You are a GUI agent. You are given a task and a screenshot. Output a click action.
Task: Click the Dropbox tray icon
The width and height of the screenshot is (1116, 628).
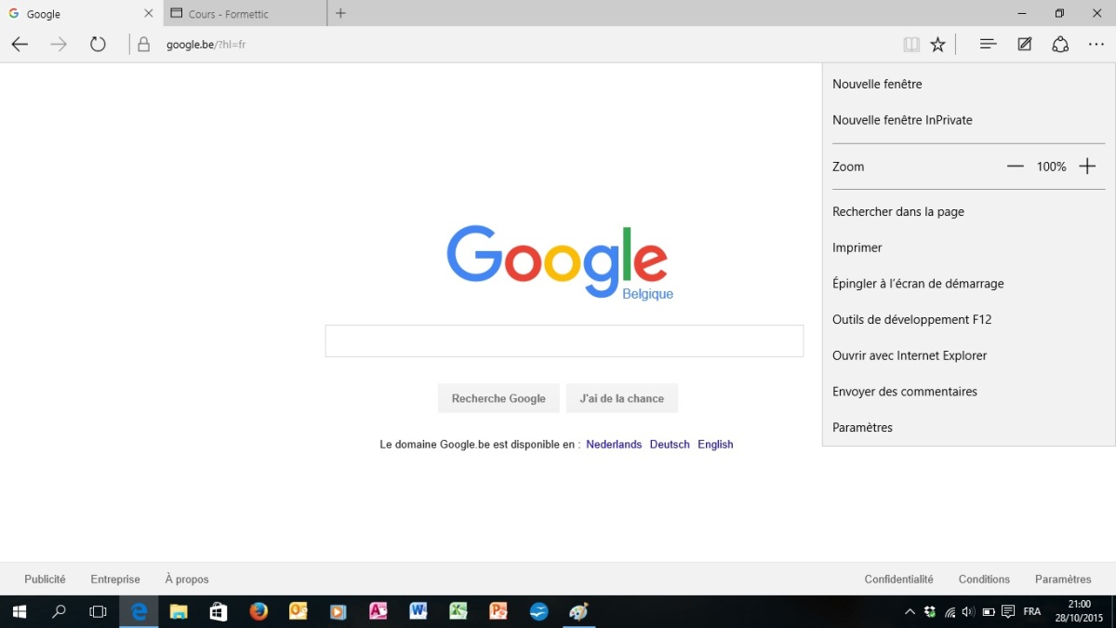pyautogui.click(x=930, y=611)
